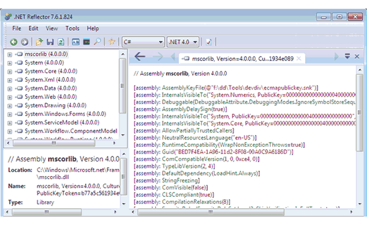Screen dimensions: 367x225
Task: Expand the mscorlib assembly node
Action: pos(10,55)
